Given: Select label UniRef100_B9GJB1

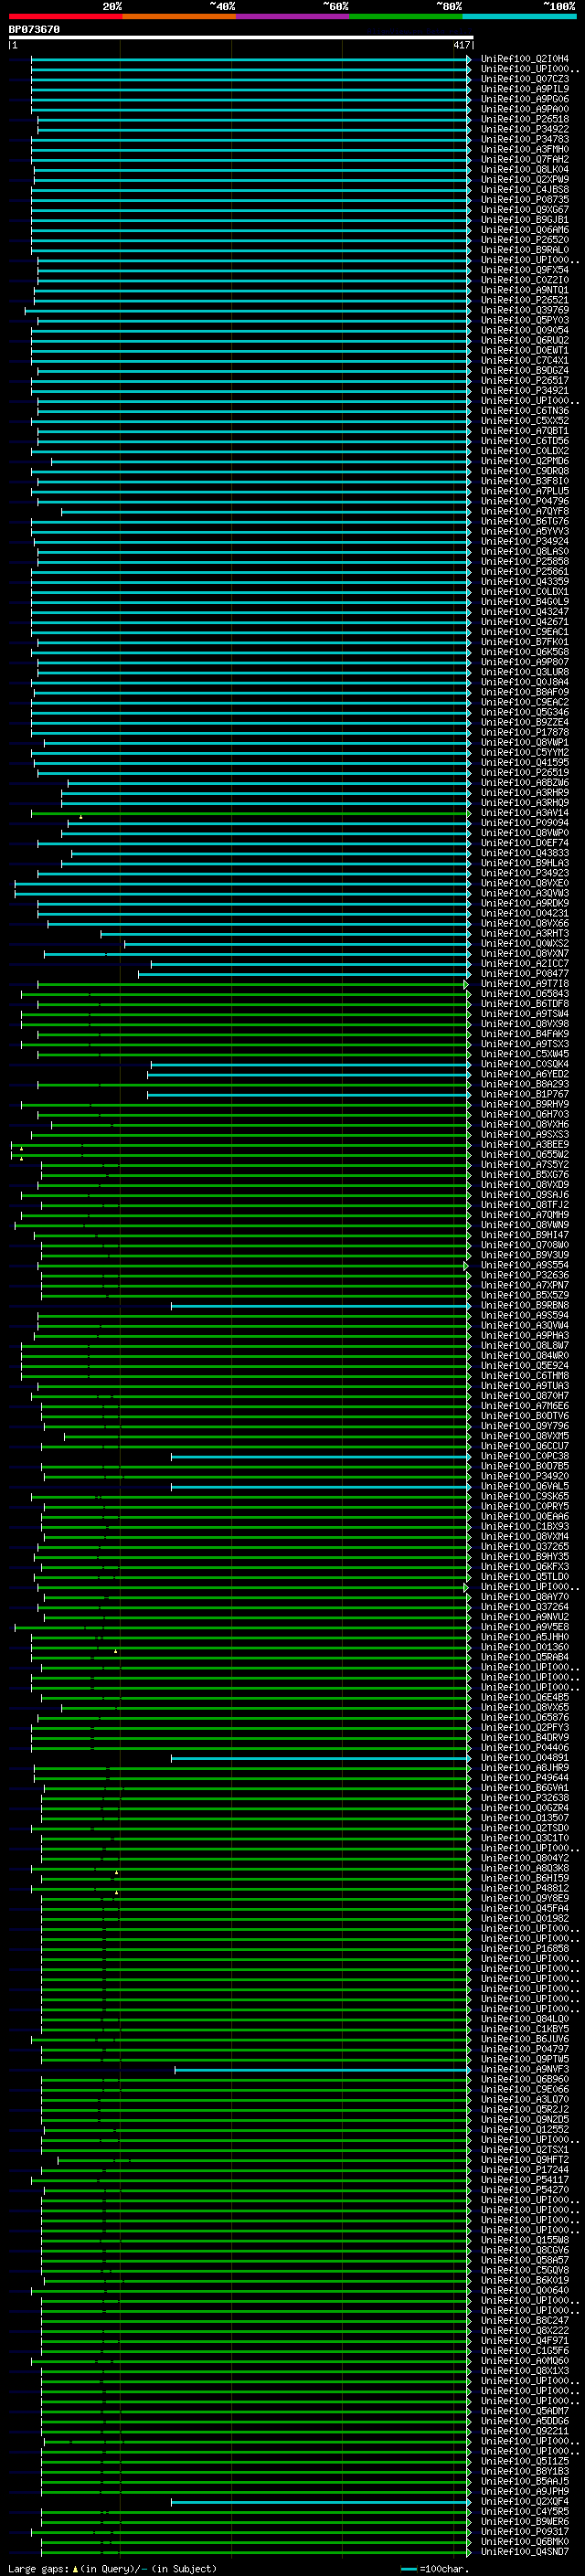Looking at the screenshot, I should point(524,220).
